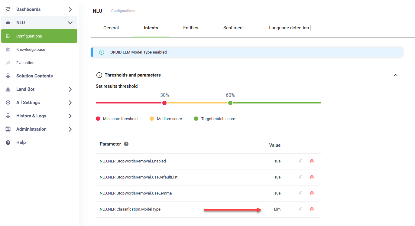Switch to the Entities tab
The height and width of the screenshot is (226, 415).
[191, 28]
